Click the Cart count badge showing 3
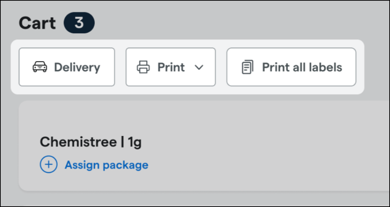 point(79,23)
